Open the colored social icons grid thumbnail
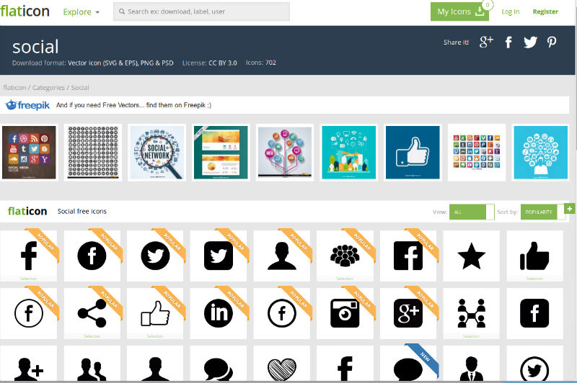 [x=477, y=153]
